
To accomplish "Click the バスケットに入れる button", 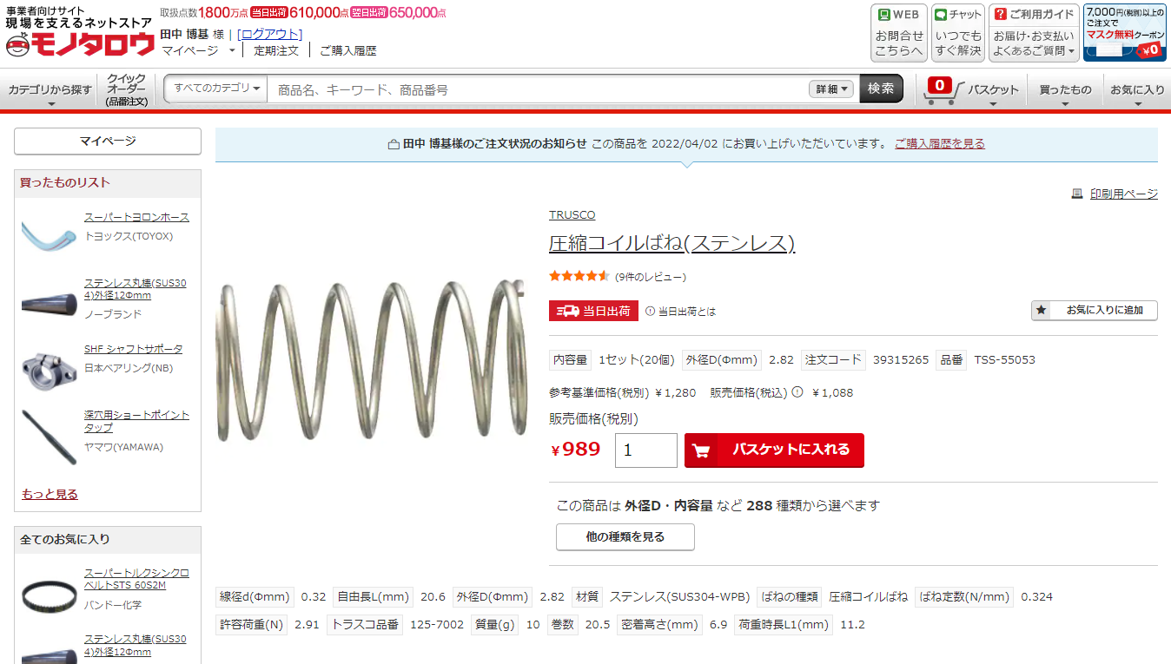I will [x=774, y=450].
